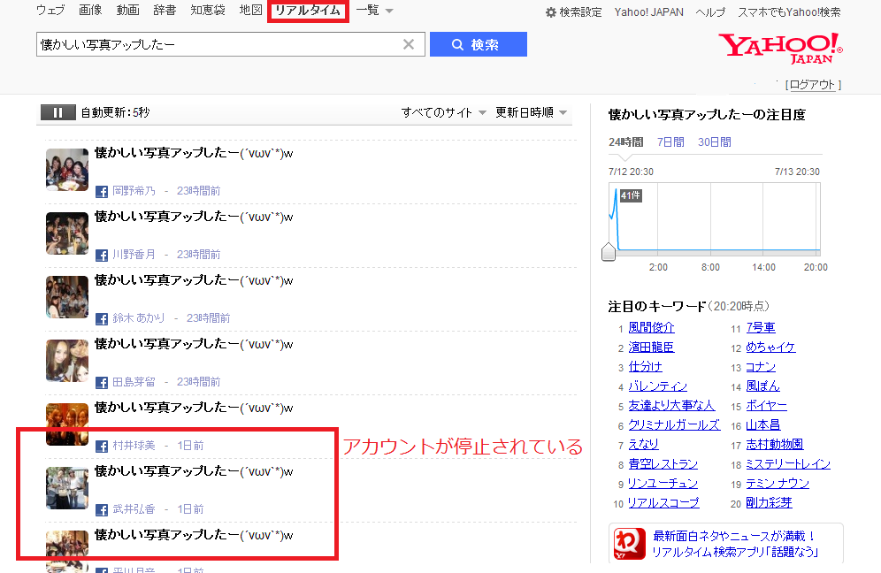
Task: Open the 更新日時順 sort dropdown
Action: (531, 112)
